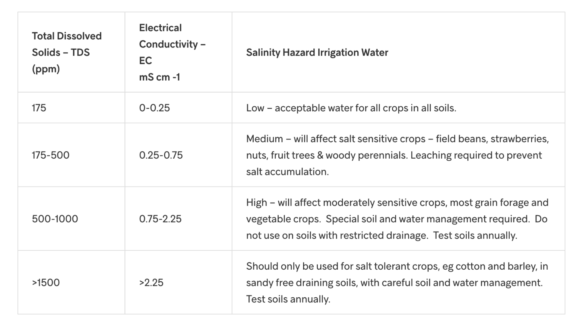Click the text 'mS cm -1' unit label
Viewport: 579px width, 325px height.
point(160,77)
